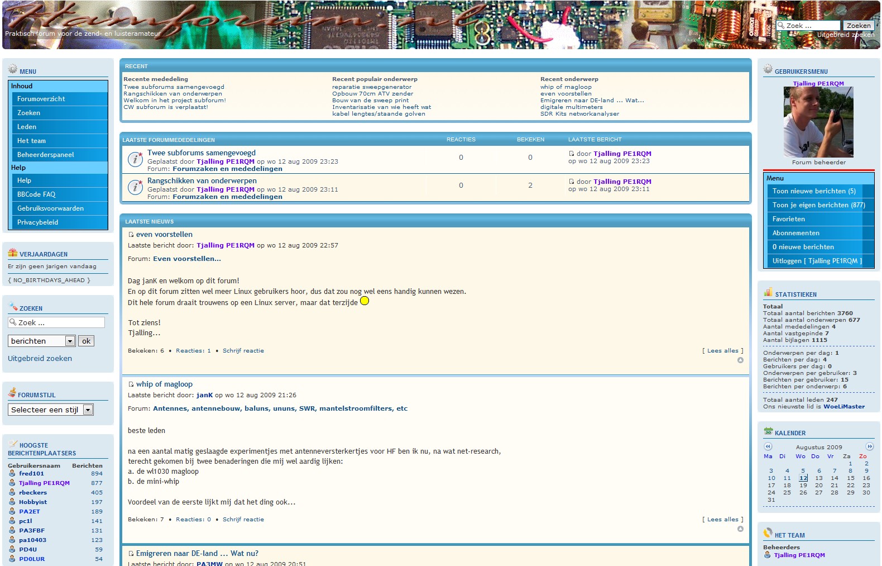
Task: Click previous month arrow in calendar
Action: 768,446
